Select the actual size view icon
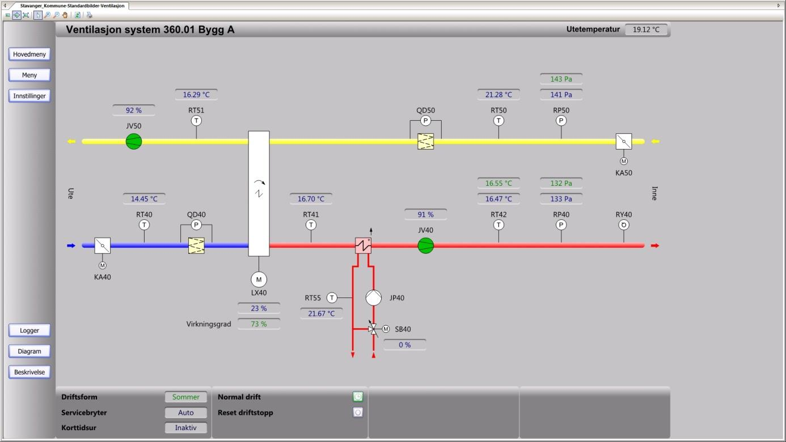Screen dimensions: 786x442 click(8, 15)
